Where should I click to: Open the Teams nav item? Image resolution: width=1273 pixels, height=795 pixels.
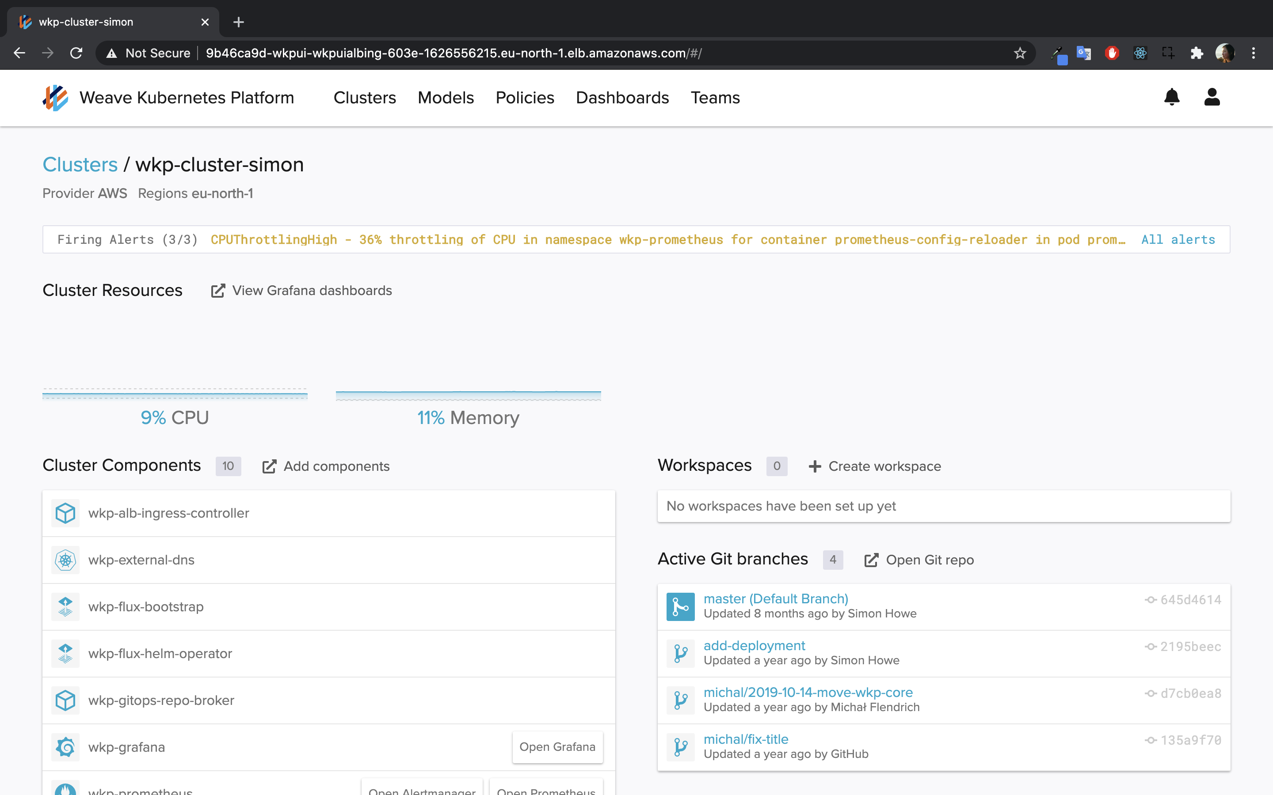[x=715, y=98]
